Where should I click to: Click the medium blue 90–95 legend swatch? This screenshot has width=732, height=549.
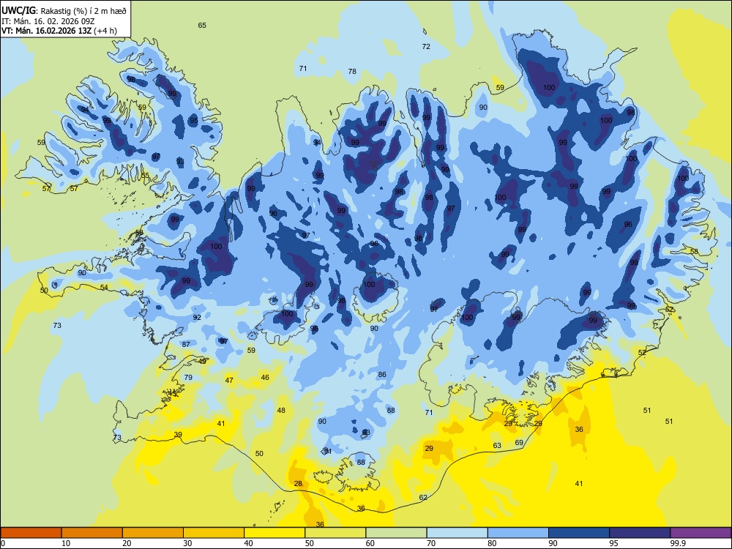click(579, 533)
